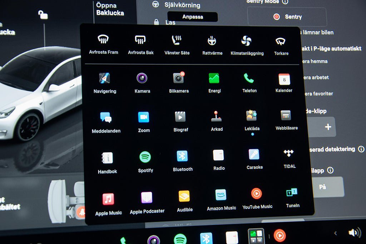The height and width of the screenshot is (244, 366).
Task: Open the Apple Music app
Action: (x=108, y=204)
